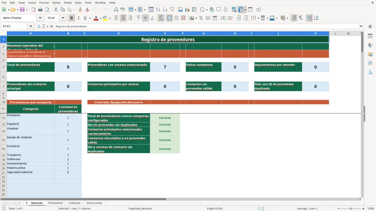
Task: Toggle Bold formatting
Action: (x=72, y=18)
